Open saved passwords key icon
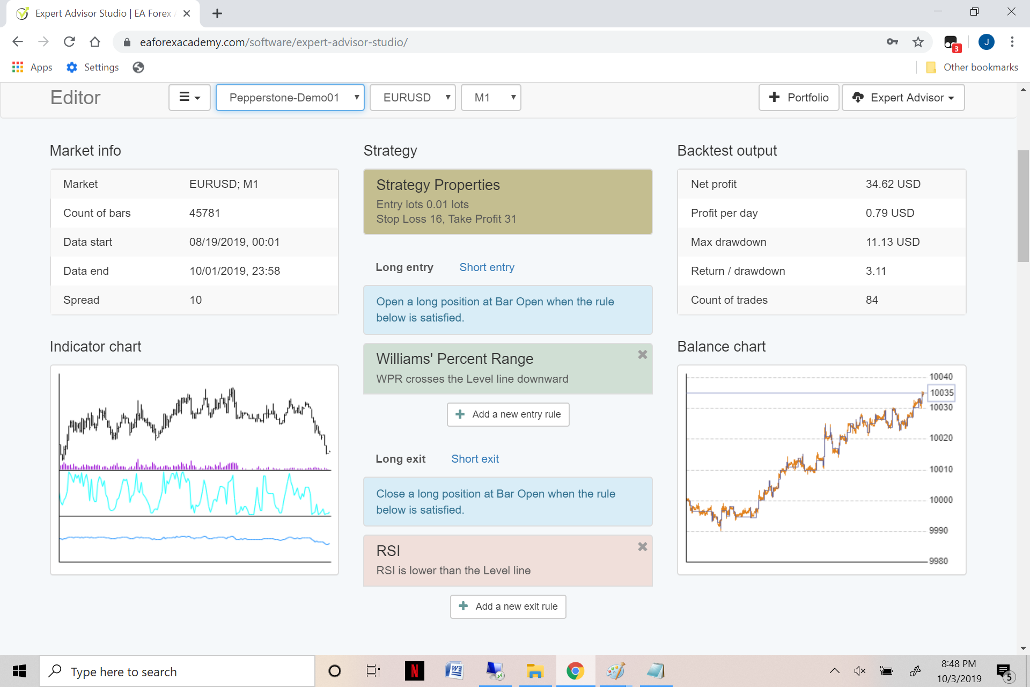Viewport: 1030px width, 687px height. click(x=892, y=42)
